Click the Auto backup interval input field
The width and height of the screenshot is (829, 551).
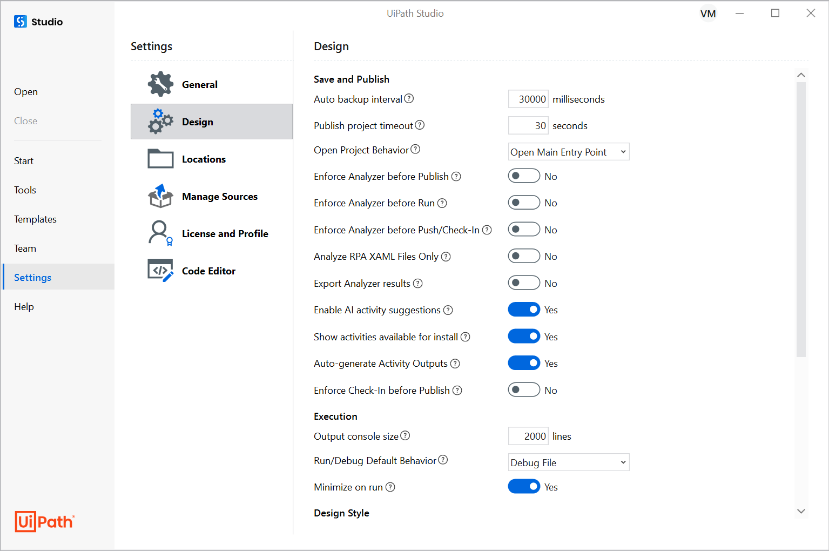[x=528, y=99]
